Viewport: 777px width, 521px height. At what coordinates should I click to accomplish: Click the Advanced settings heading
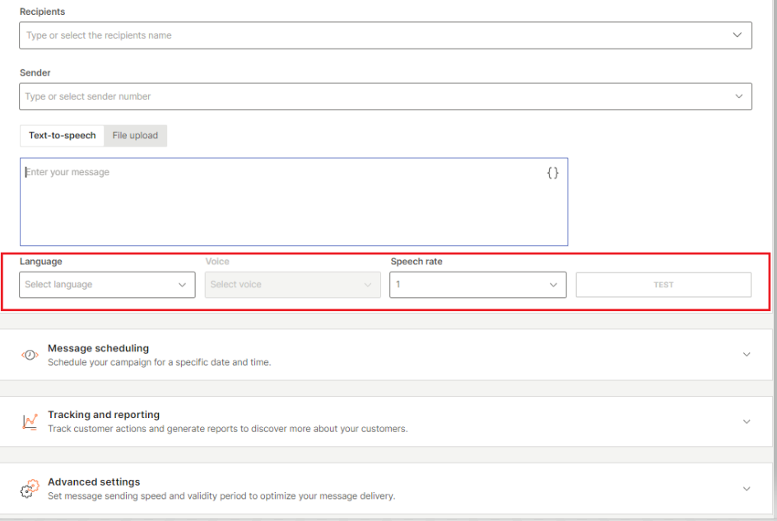[94, 481]
